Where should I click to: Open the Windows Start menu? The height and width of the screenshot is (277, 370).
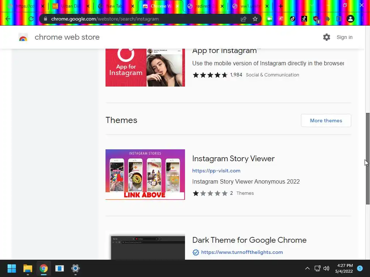(x=12, y=268)
